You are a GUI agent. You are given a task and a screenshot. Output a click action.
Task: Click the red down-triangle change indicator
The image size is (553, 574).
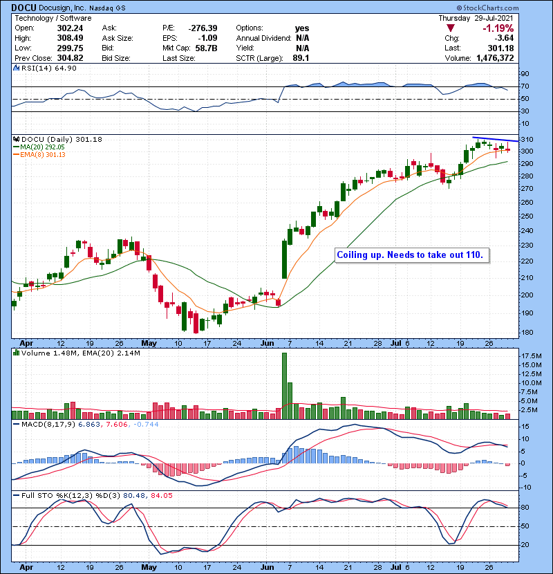pyautogui.click(x=451, y=28)
